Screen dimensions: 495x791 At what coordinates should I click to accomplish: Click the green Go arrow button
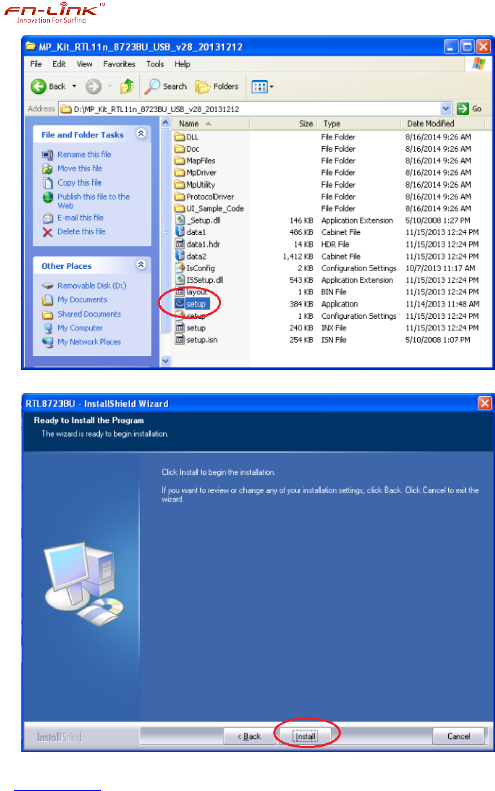(463, 108)
